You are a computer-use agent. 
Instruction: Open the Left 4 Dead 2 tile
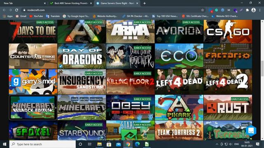[228, 82]
